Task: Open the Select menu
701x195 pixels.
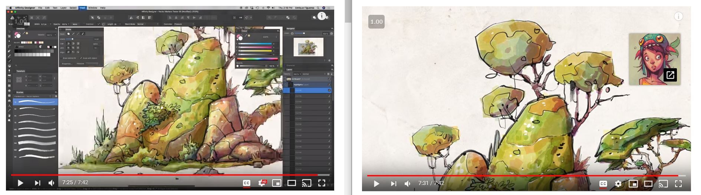Action: [x=73, y=7]
